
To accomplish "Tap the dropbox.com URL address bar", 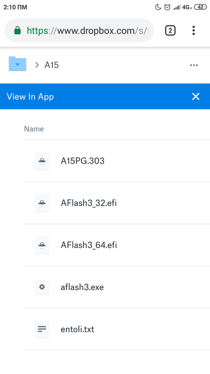I will [79, 31].
